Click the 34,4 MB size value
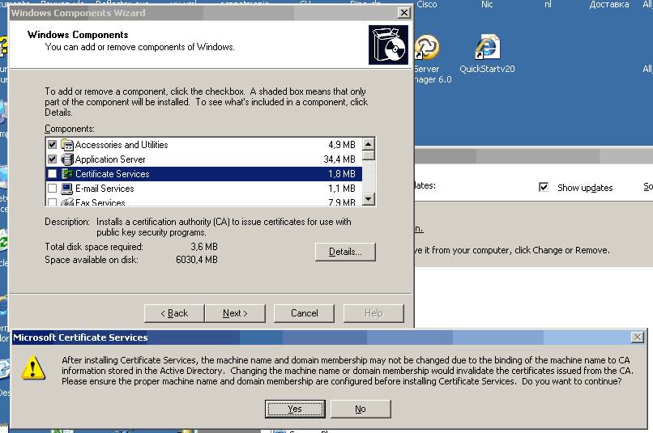This screenshot has width=653, height=433. tap(339, 159)
